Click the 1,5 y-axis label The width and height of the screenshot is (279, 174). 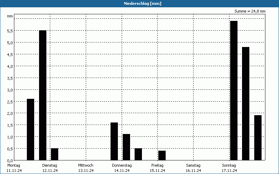coord(10,125)
